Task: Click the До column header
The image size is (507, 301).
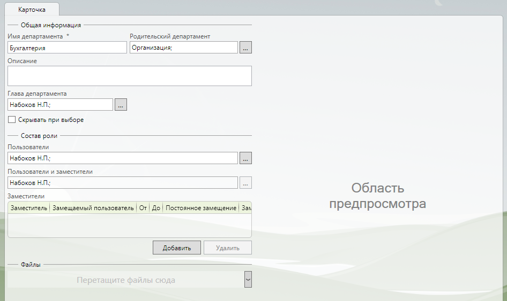Action: (156, 207)
